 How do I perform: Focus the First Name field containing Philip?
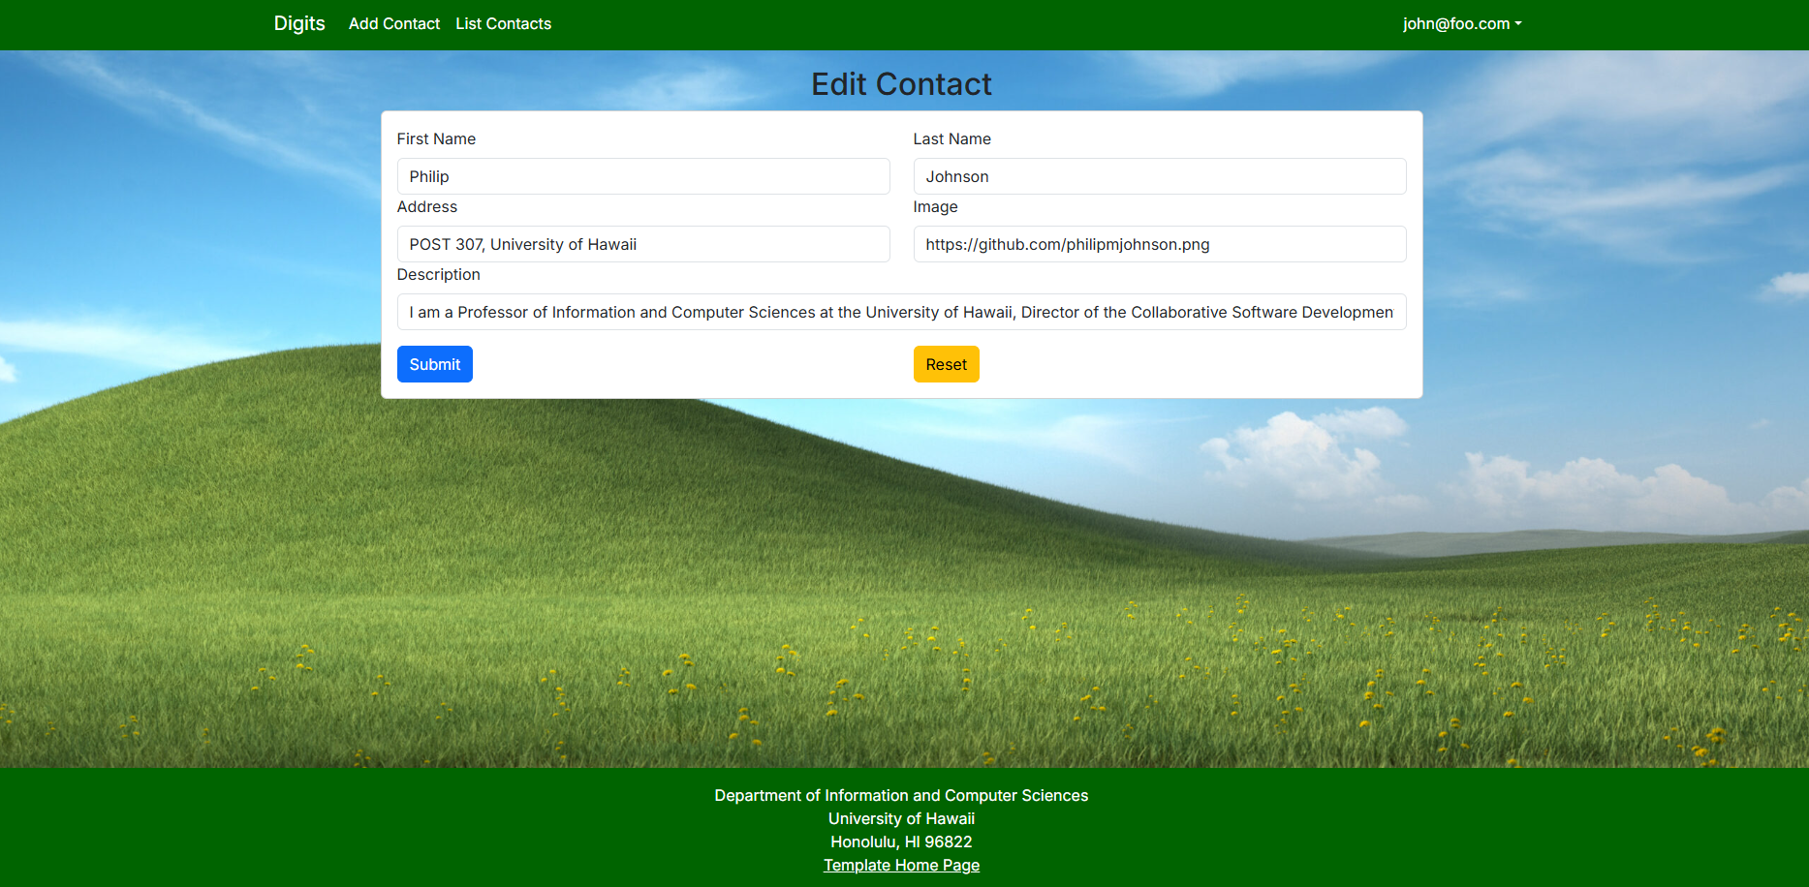[x=642, y=176]
